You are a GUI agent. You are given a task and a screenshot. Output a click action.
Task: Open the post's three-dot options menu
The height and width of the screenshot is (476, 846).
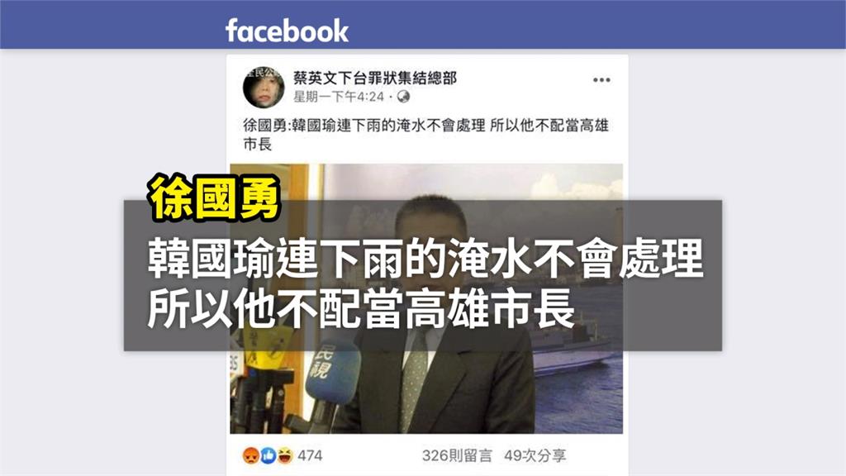601,80
